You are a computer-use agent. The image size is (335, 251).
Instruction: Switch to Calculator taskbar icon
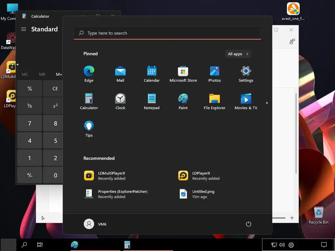(127, 244)
